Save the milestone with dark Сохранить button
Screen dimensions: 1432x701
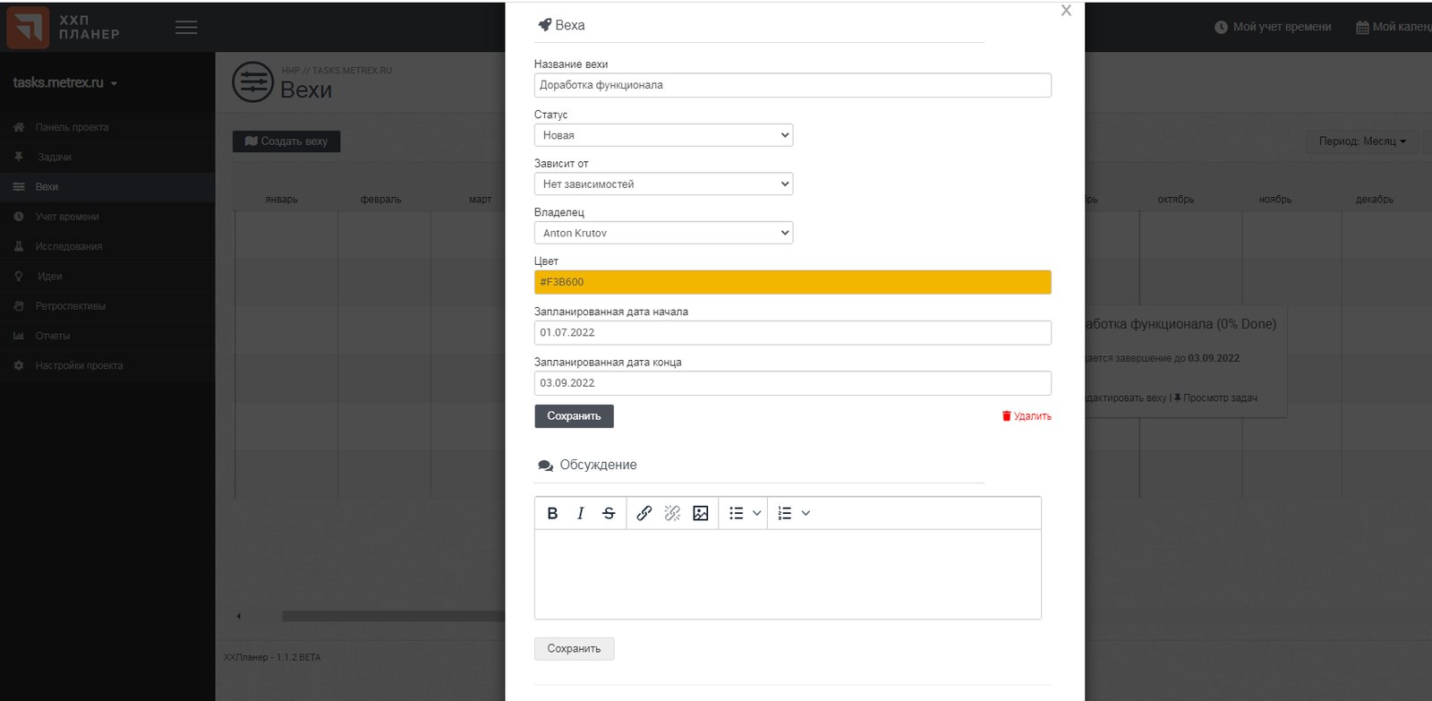574,416
